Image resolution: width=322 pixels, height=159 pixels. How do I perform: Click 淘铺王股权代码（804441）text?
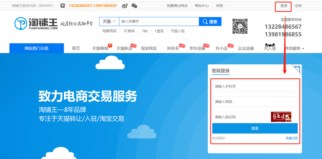tap(33, 6)
